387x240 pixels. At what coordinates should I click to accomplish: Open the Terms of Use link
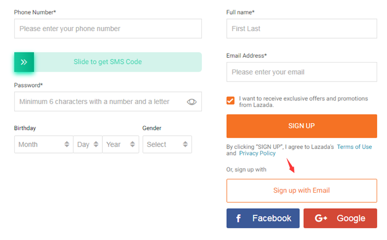pyautogui.click(x=354, y=147)
